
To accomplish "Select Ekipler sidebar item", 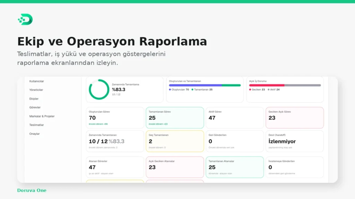I will [34, 98].
